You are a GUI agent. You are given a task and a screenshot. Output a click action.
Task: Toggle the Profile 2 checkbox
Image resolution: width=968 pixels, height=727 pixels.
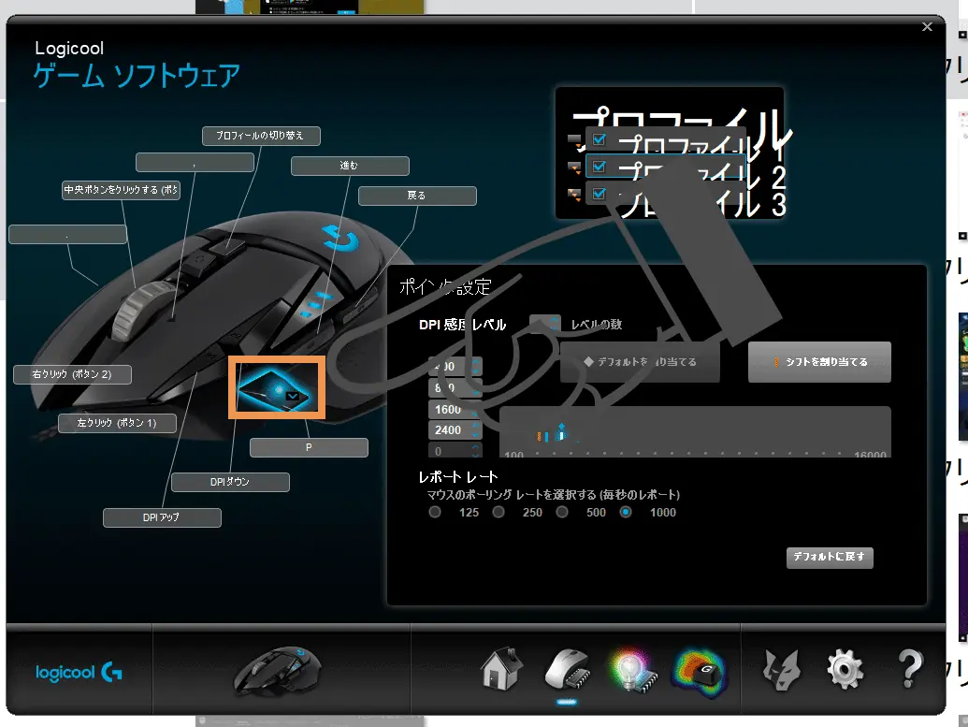[x=599, y=167]
